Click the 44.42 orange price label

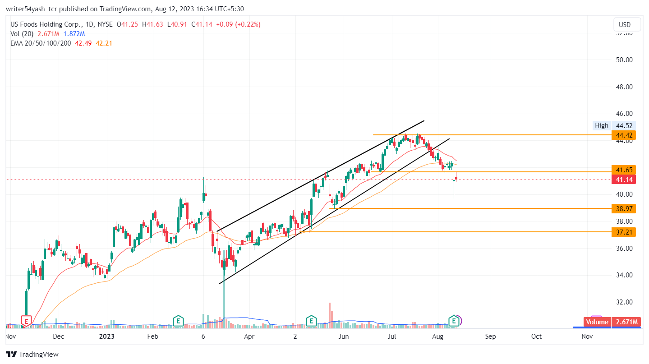624,135
